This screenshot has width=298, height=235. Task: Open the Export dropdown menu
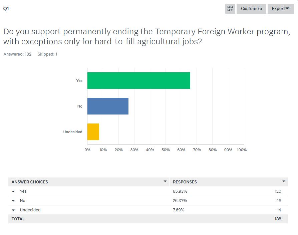click(x=280, y=9)
